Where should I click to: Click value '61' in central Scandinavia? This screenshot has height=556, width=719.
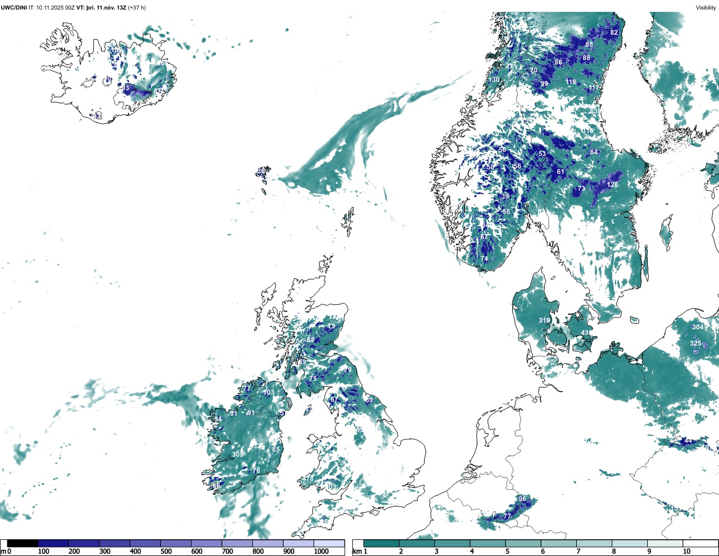(x=561, y=172)
